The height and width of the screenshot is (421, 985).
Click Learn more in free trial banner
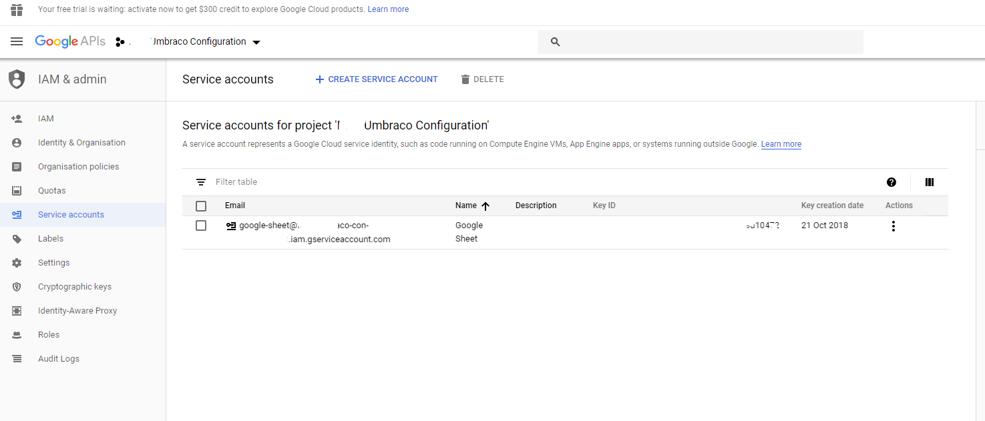[388, 9]
